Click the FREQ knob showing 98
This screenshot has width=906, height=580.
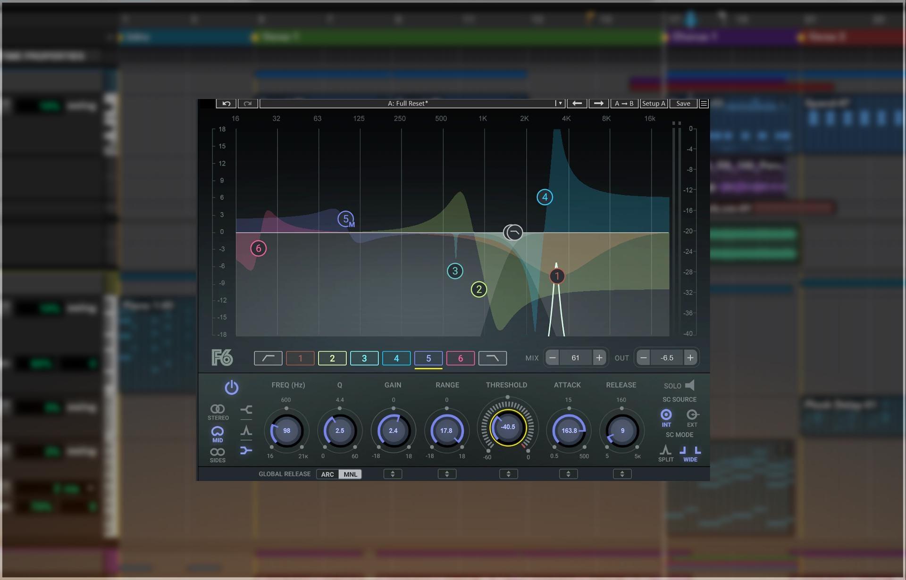point(286,431)
